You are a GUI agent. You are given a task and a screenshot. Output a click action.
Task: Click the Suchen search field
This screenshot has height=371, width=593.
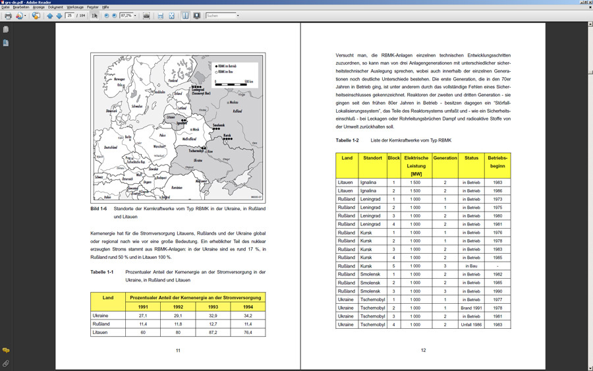pyautogui.click(x=221, y=16)
